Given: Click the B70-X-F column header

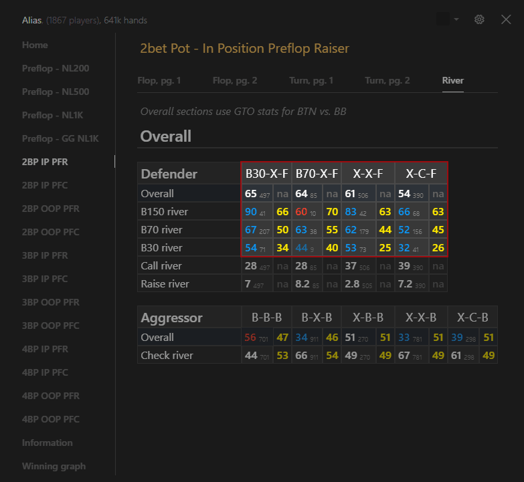Looking at the screenshot, I should 317,174.
